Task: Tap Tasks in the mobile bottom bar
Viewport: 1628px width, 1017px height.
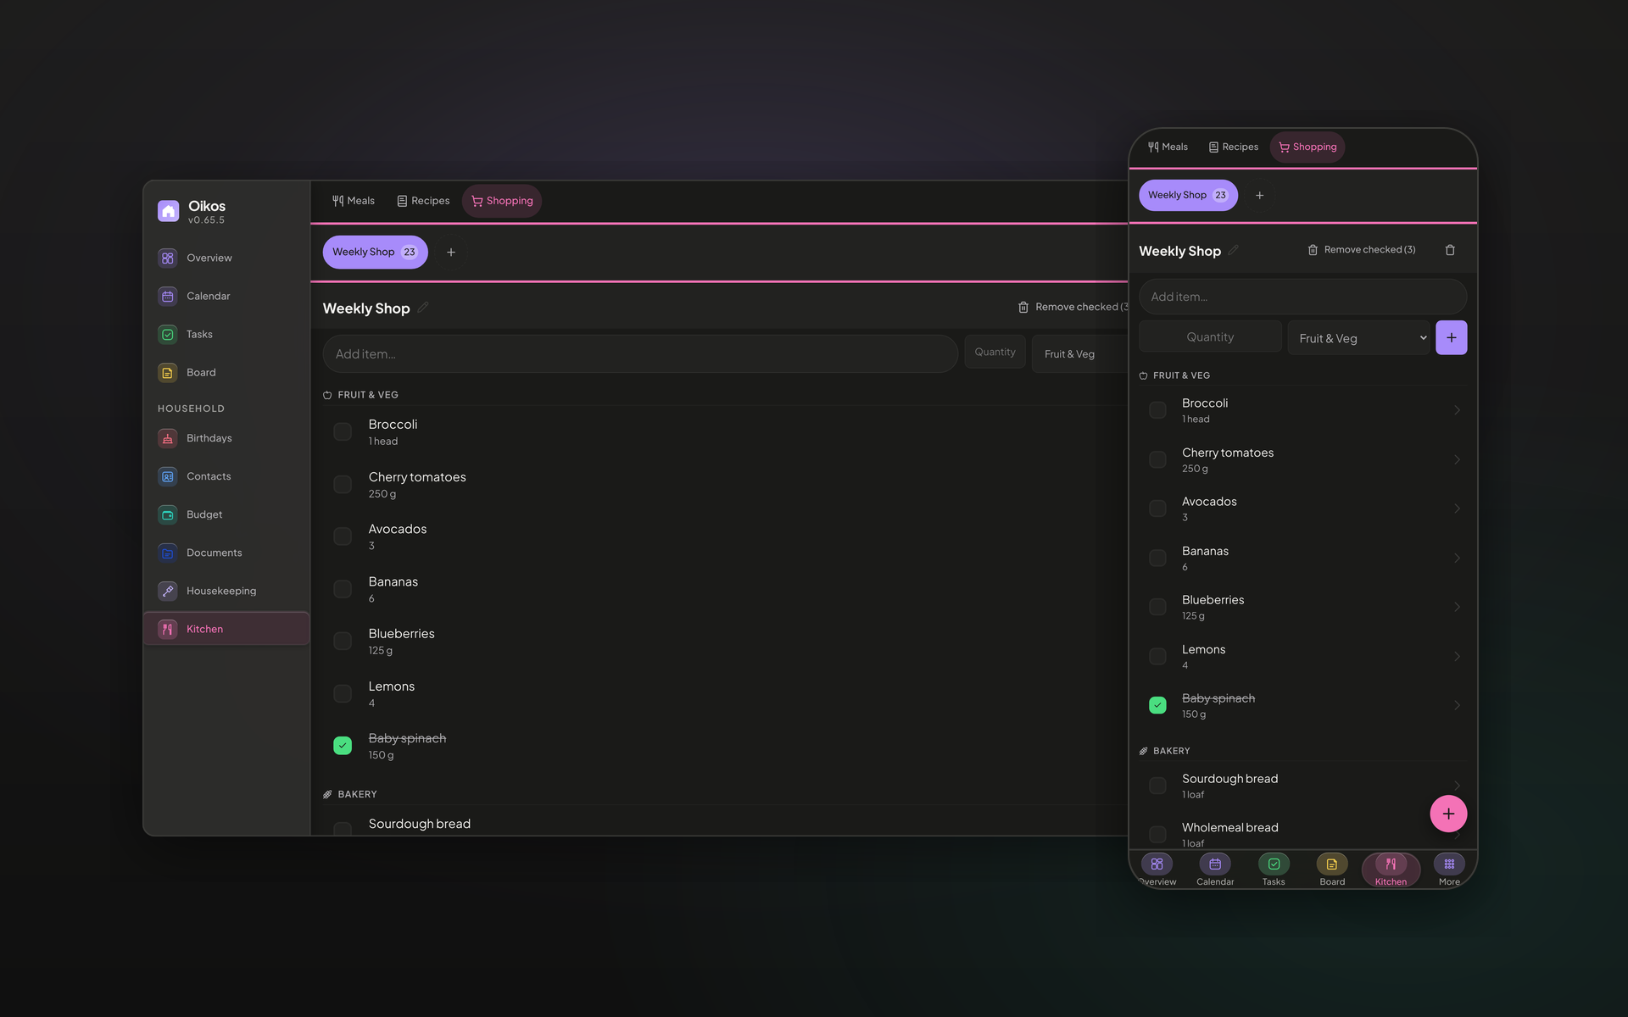Action: (1274, 870)
